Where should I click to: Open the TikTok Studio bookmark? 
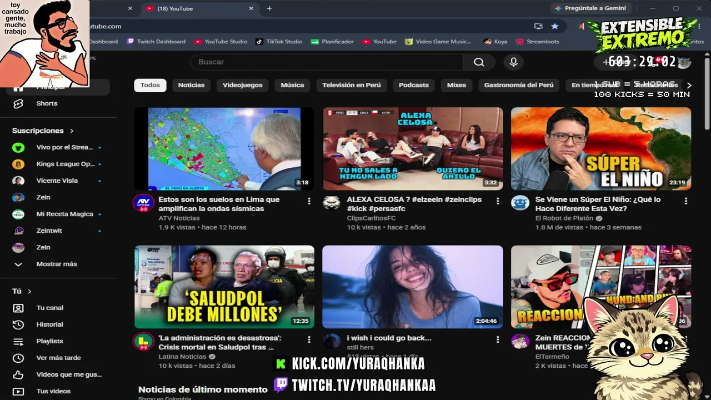[279, 42]
